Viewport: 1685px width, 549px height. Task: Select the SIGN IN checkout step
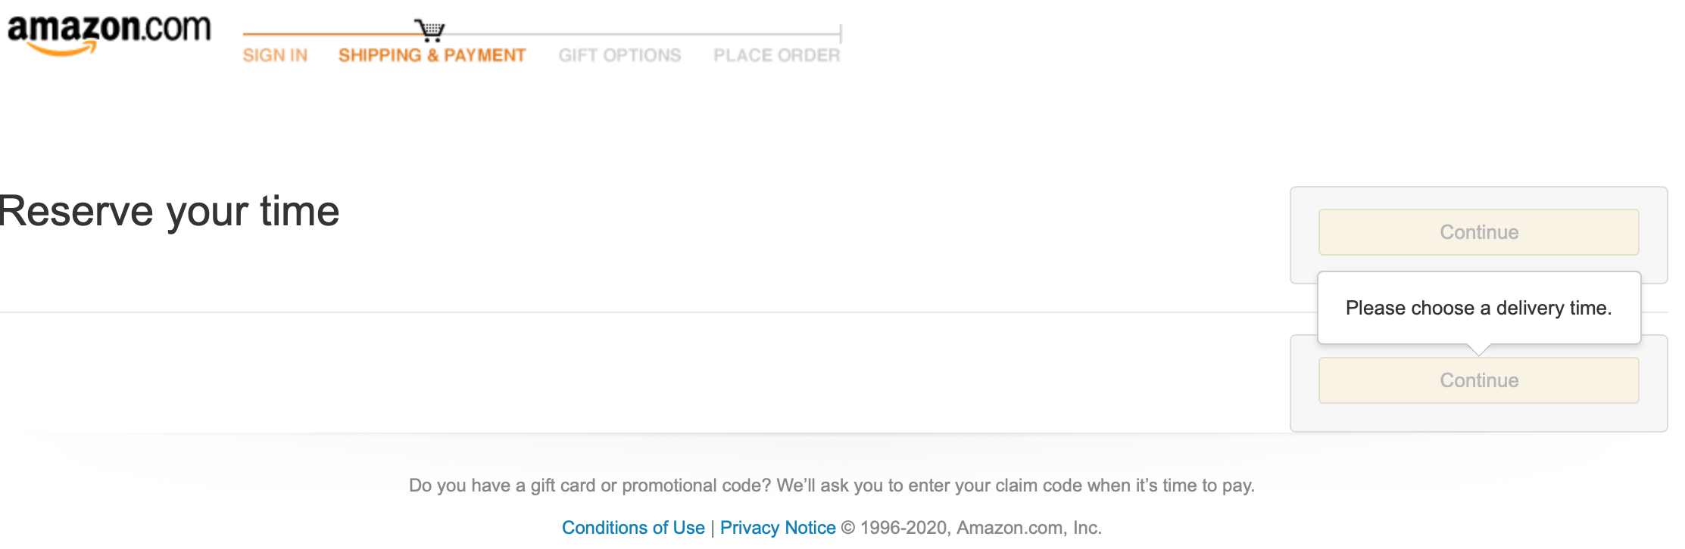pos(275,55)
